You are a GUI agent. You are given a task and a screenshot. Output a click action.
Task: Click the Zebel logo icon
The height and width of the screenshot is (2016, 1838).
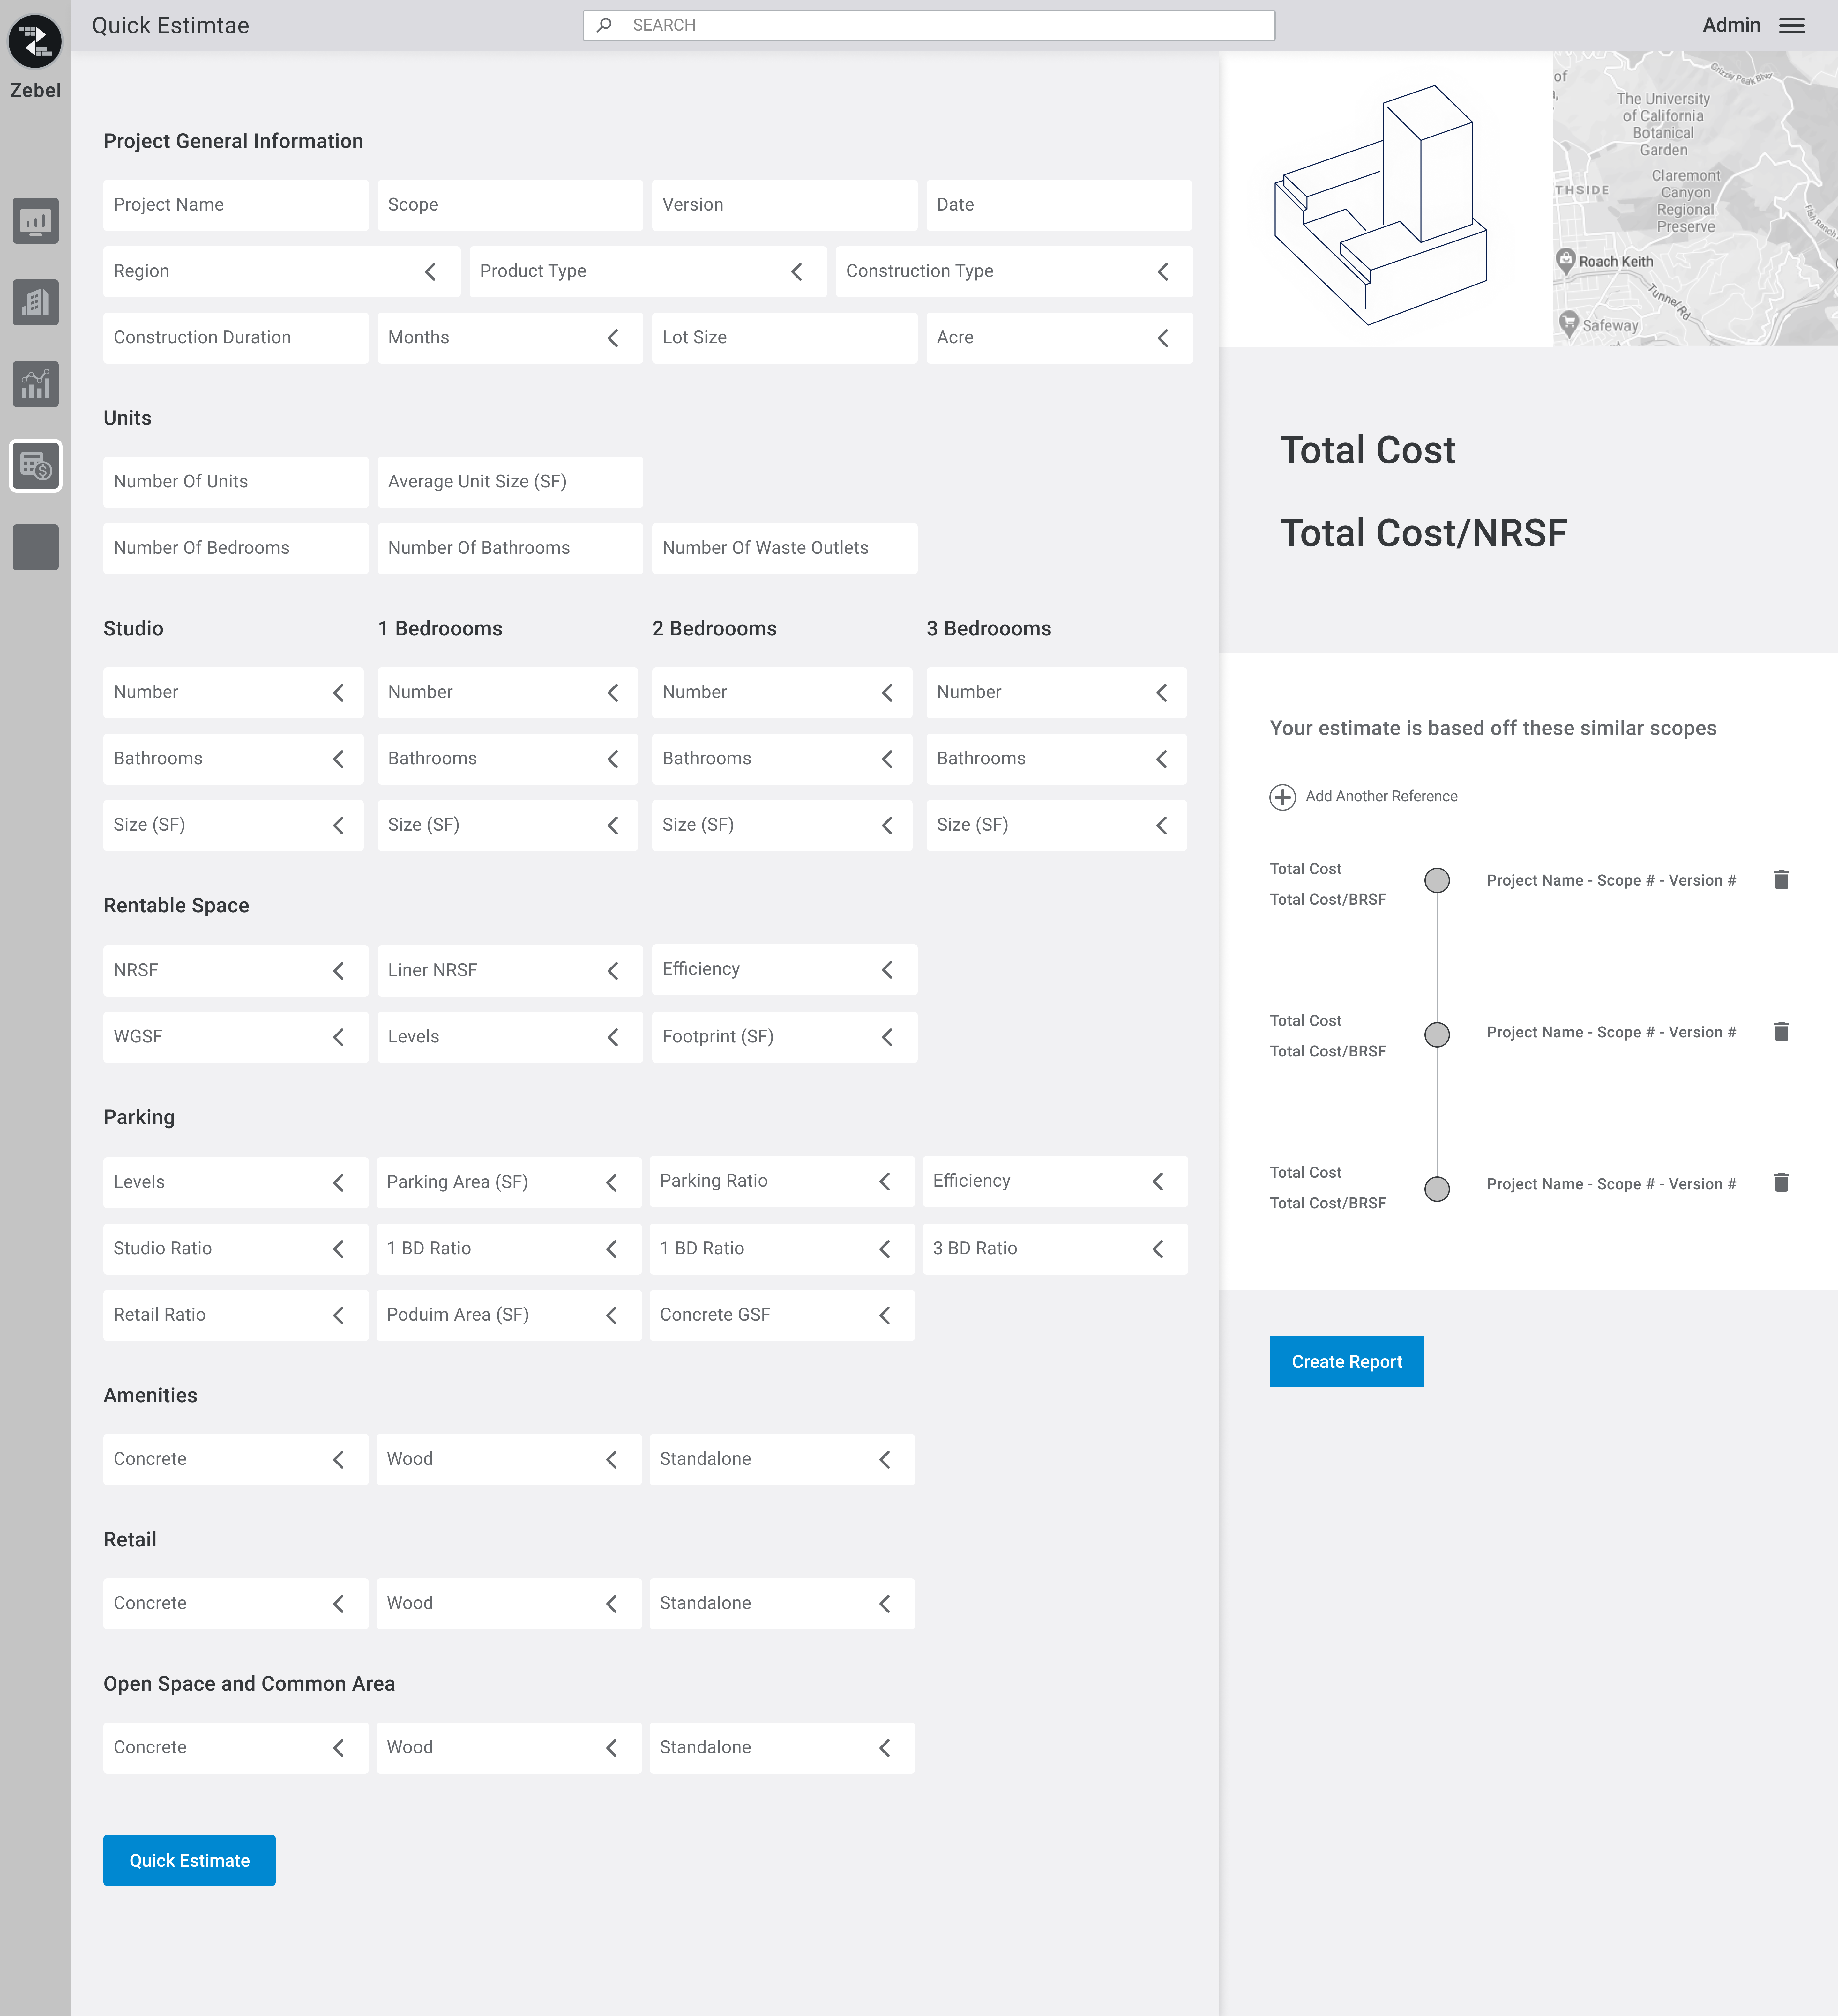click(x=35, y=41)
